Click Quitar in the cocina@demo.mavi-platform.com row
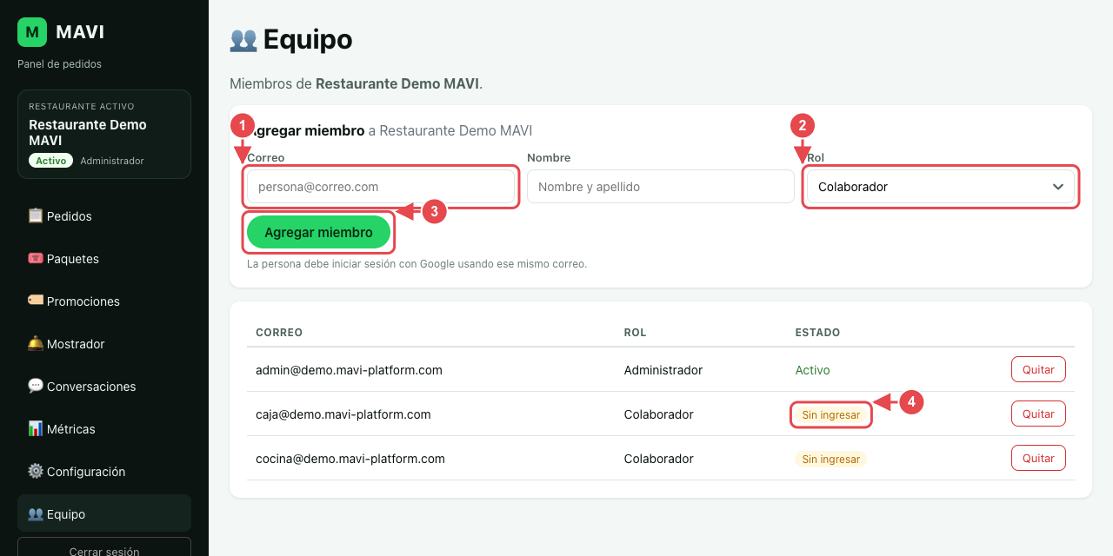Screen dimensions: 1113x556 (x=1038, y=458)
